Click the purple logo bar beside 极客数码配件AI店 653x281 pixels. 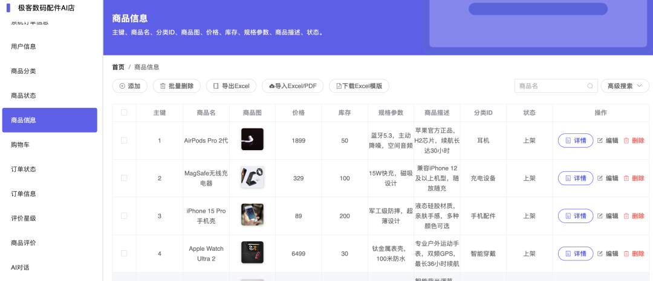[x=8, y=7]
